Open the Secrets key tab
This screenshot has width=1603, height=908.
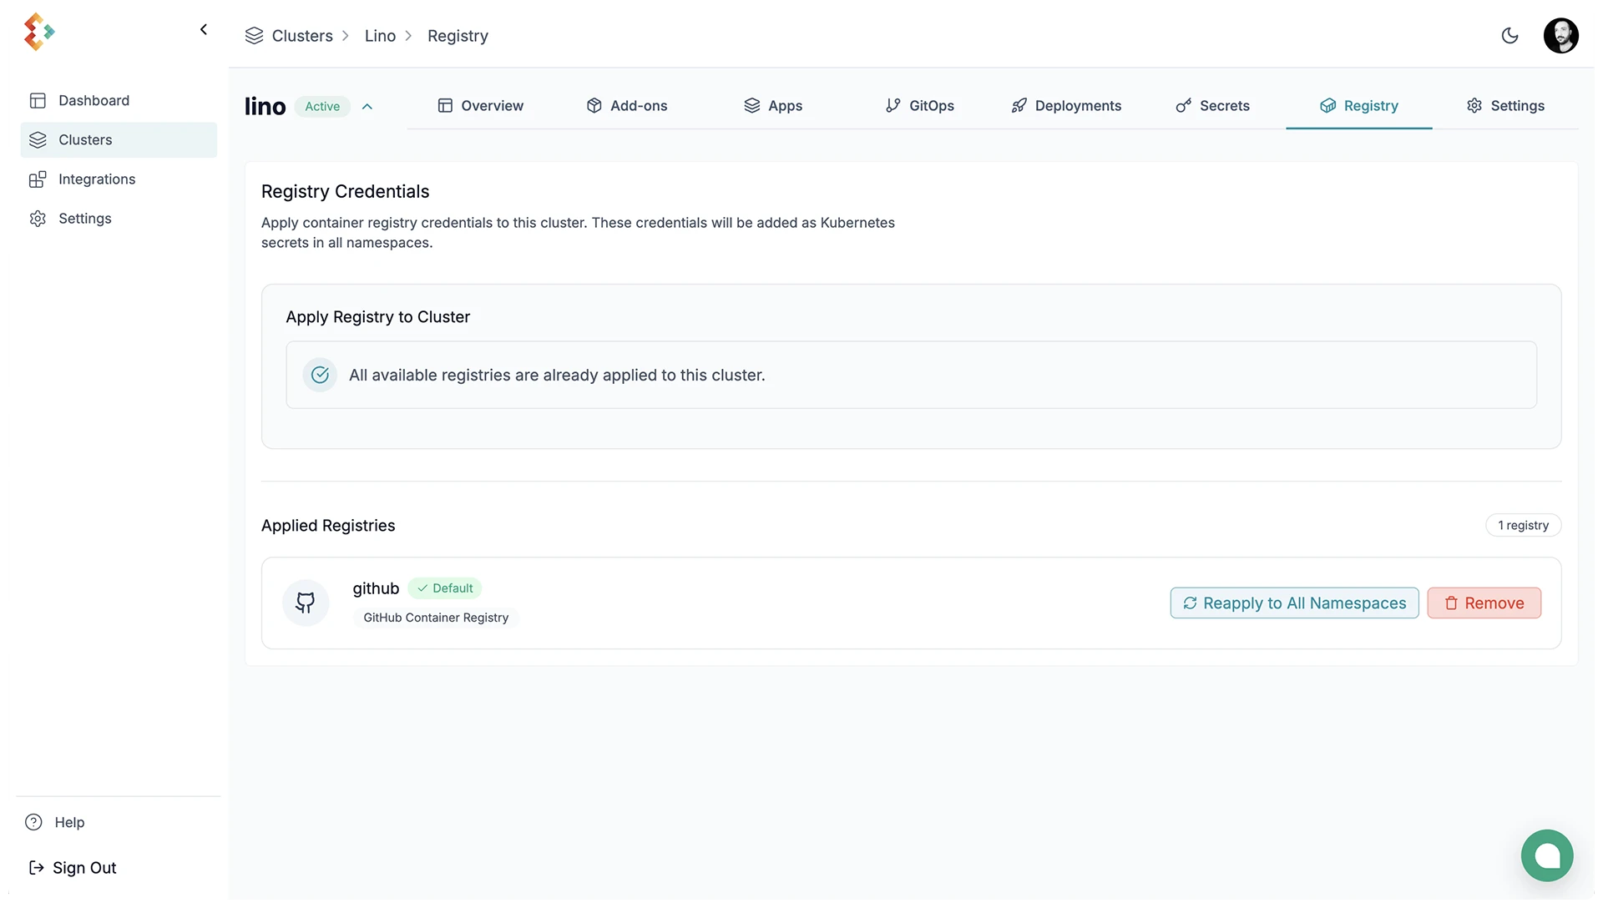click(1212, 106)
